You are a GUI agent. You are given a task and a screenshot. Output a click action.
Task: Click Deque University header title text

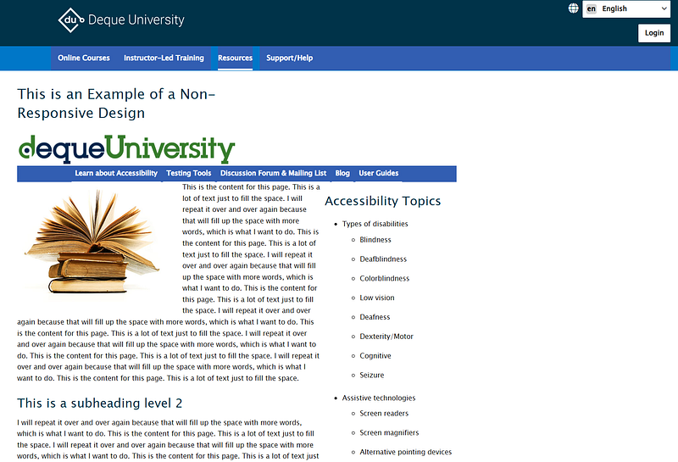(x=136, y=20)
